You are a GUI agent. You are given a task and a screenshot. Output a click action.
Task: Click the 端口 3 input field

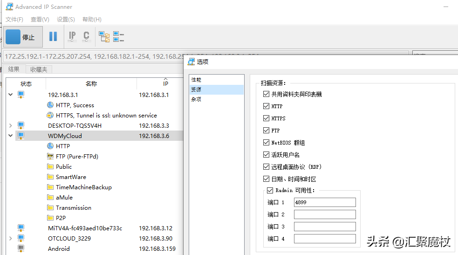(x=325, y=227)
